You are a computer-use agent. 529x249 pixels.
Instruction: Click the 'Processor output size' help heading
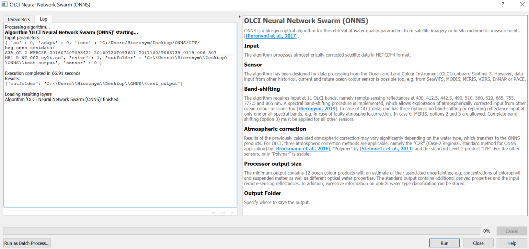(x=272, y=164)
